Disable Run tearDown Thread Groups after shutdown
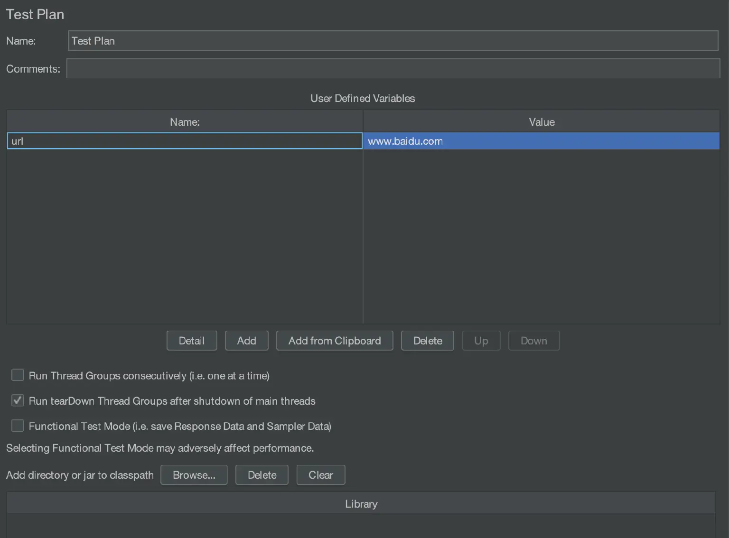This screenshot has height=538, width=729. pos(17,400)
